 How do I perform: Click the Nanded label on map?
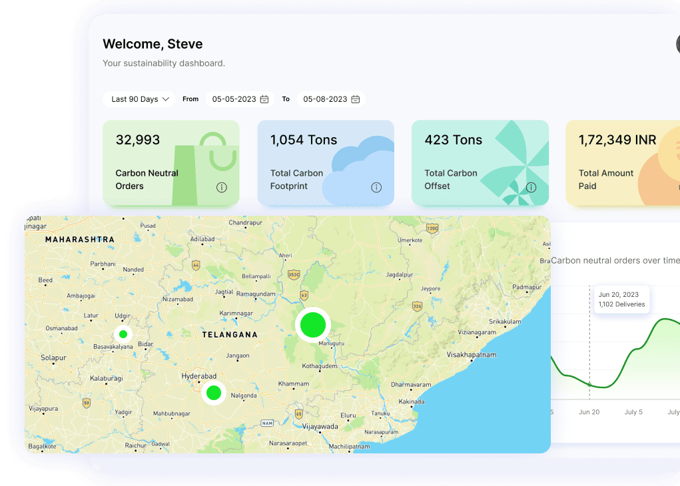tap(133, 269)
